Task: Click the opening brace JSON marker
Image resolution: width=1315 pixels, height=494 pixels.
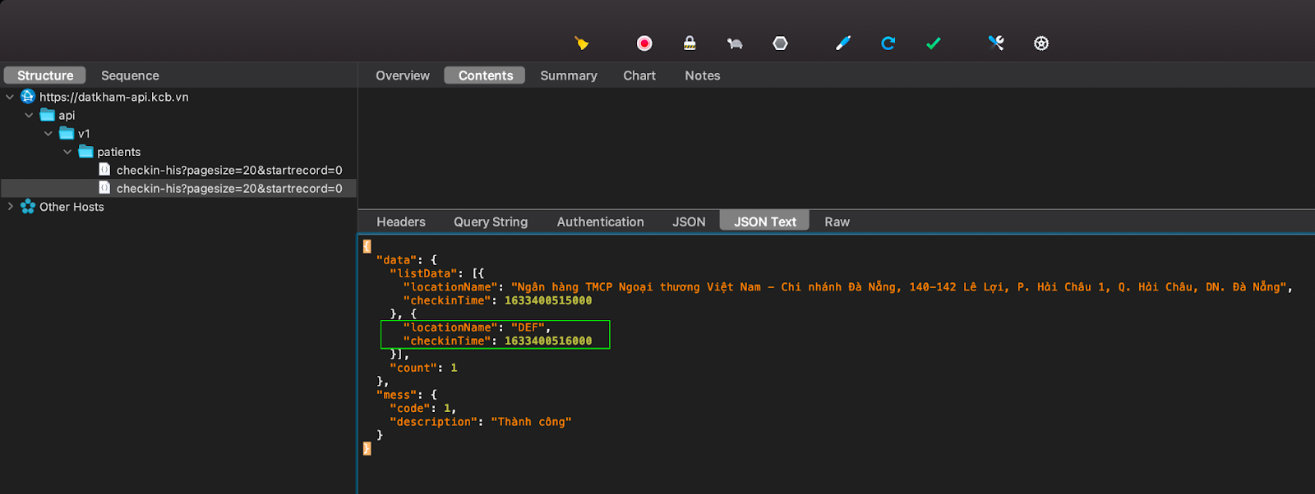Action: coord(367,246)
